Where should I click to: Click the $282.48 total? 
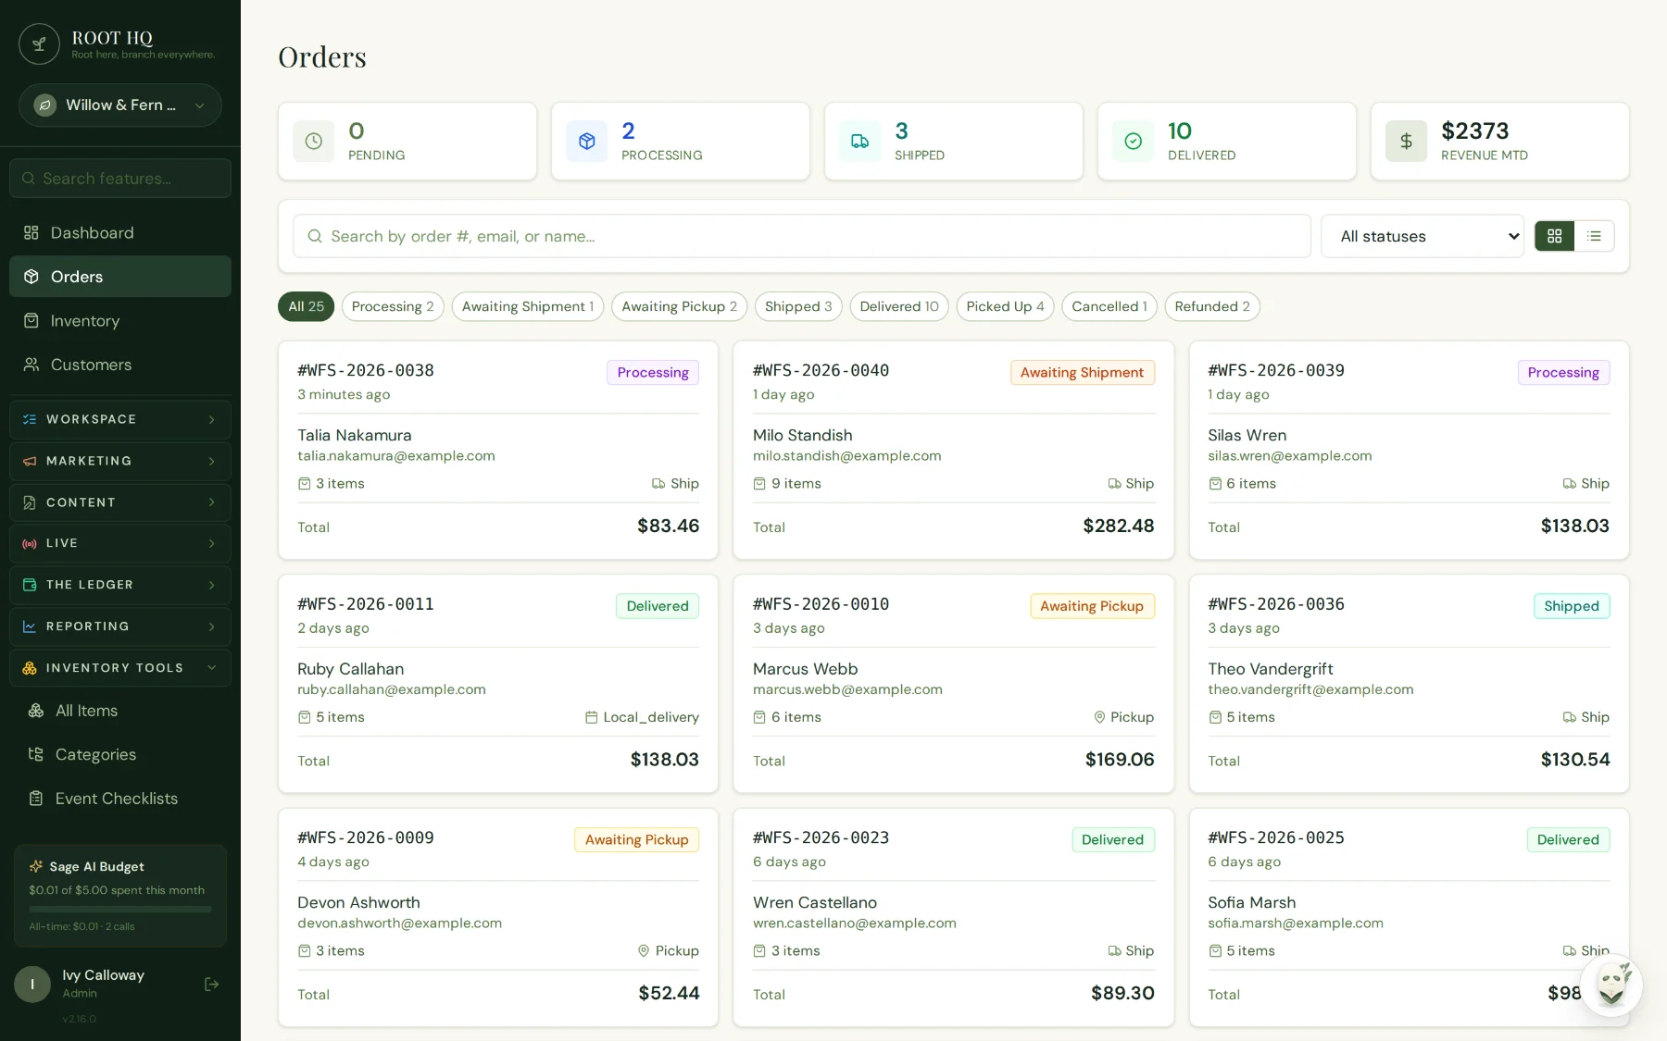pyautogui.click(x=1119, y=527)
